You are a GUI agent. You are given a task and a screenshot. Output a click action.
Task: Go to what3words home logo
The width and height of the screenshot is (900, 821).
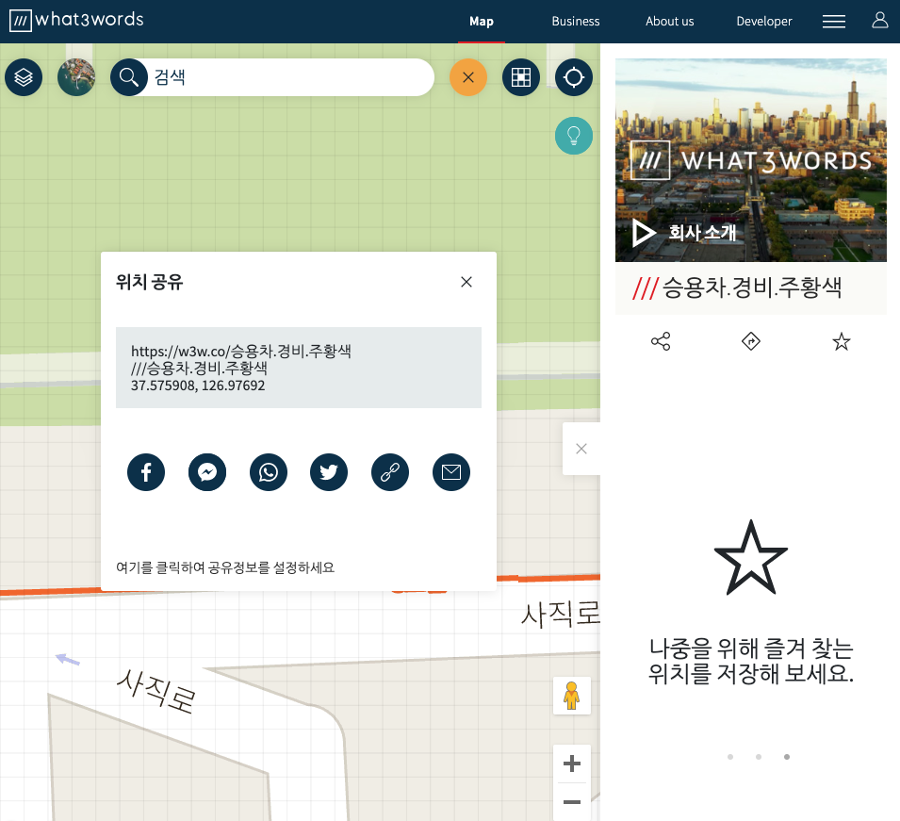tap(76, 20)
